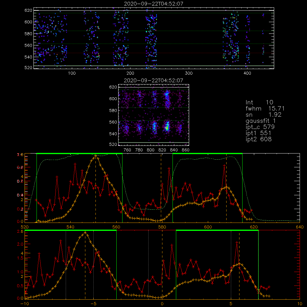Select the 'ipt_c 579' readout
This screenshot has width=307, height=307.
[x=260, y=127]
